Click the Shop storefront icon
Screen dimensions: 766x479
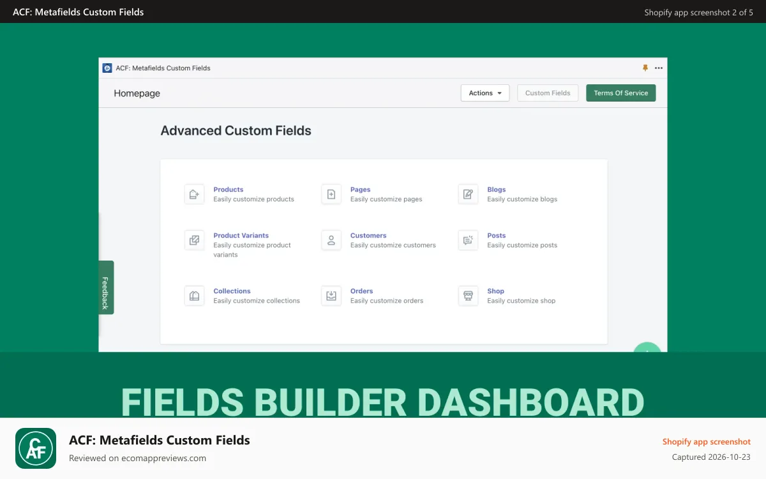pyautogui.click(x=468, y=296)
